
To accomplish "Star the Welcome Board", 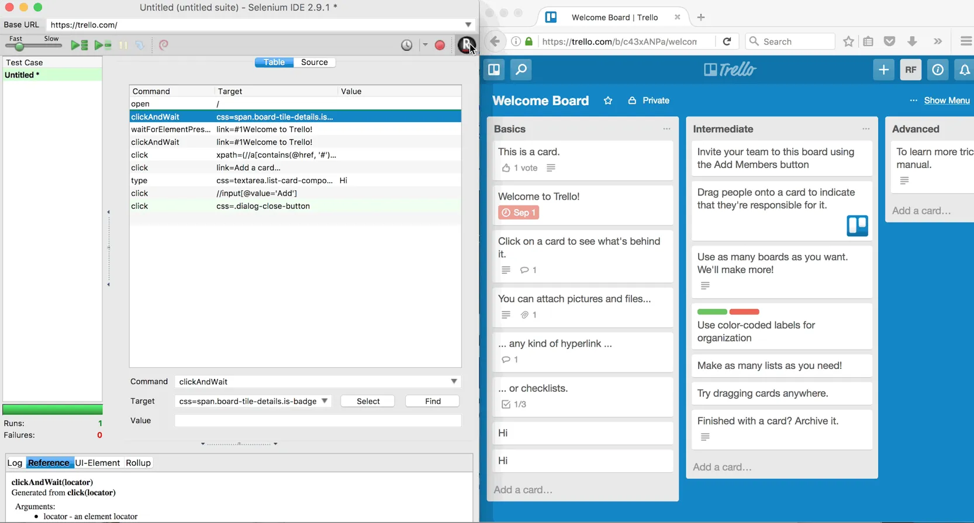I will coord(608,101).
